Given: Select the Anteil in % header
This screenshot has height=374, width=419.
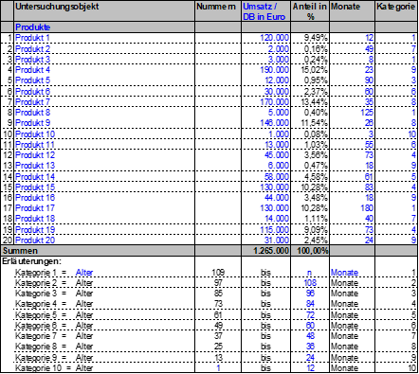Looking at the screenshot, I should pyautogui.click(x=310, y=11).
